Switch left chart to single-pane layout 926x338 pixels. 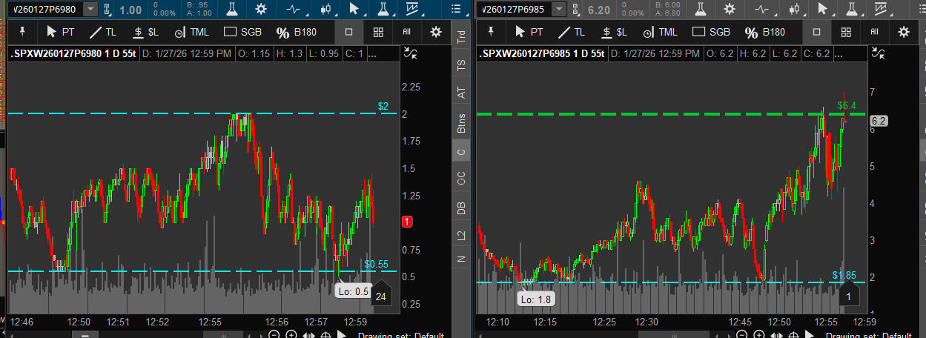coord(349,32)
